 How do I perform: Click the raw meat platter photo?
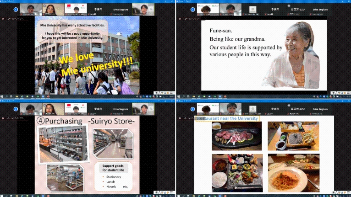tap(236, 136)
